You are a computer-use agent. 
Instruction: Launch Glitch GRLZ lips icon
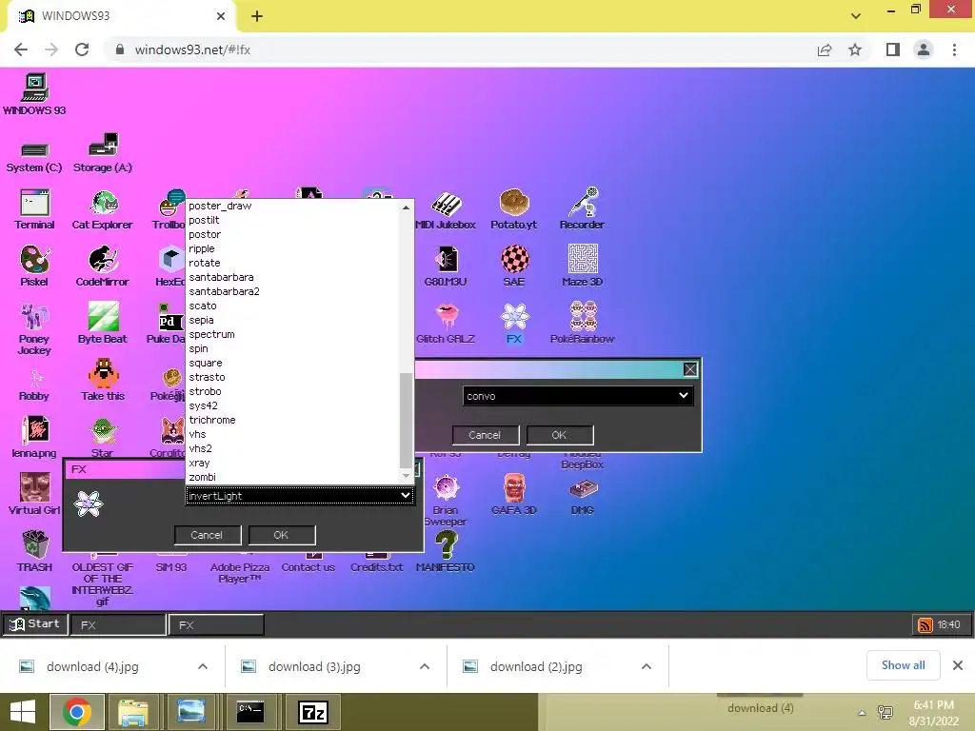446,316
